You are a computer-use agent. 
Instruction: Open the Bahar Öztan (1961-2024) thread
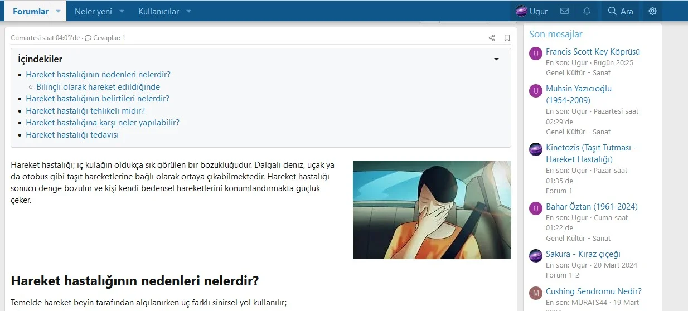592,206
